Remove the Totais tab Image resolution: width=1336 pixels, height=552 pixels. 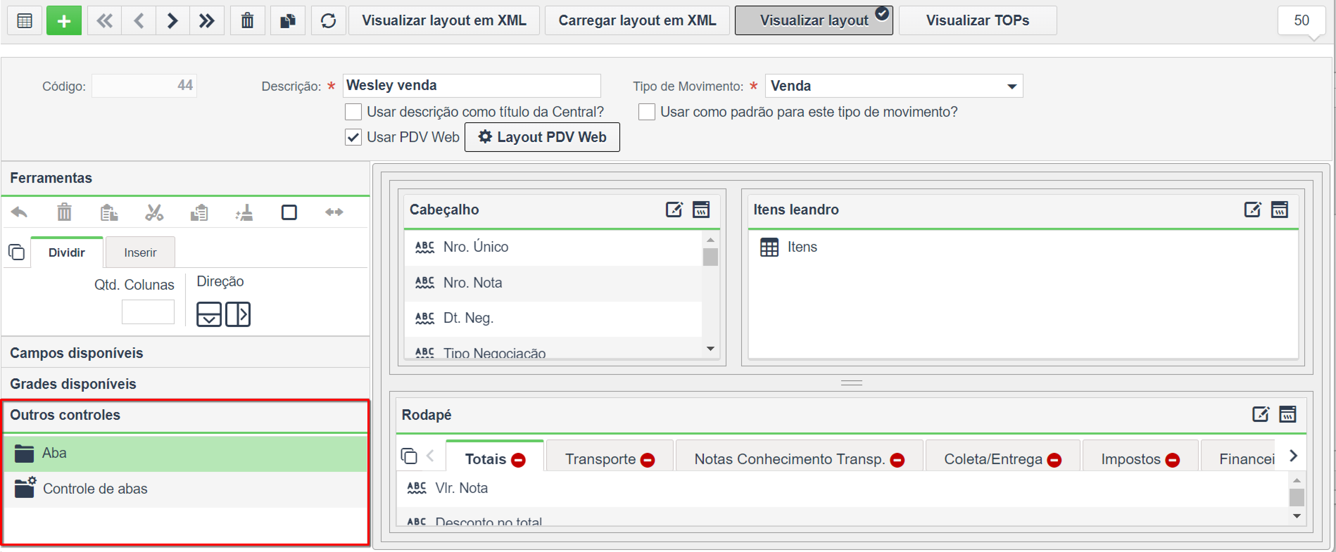[518, 460]
